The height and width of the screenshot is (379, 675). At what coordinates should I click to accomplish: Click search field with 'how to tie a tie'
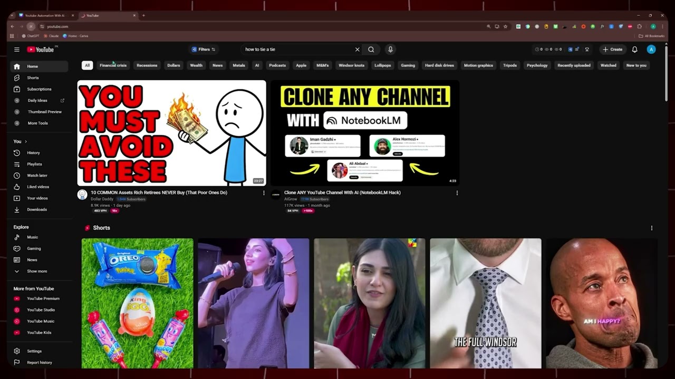pyautogui.click(x=298, y=49)
